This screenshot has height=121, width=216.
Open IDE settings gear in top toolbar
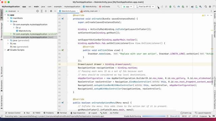tap(210, 7)
